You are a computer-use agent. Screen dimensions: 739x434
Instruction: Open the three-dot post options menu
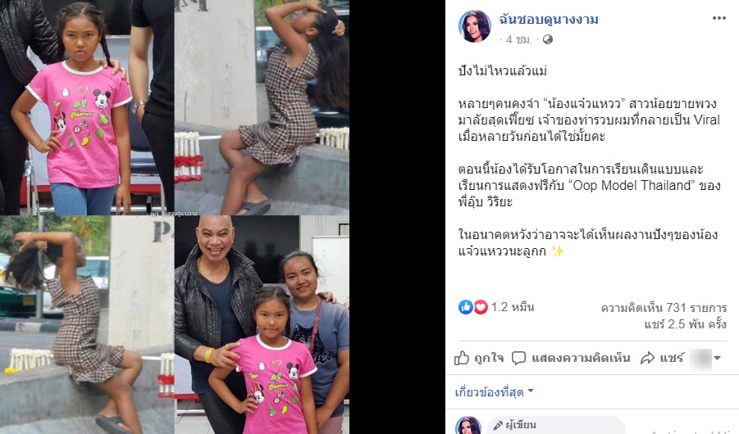(718, 18)
